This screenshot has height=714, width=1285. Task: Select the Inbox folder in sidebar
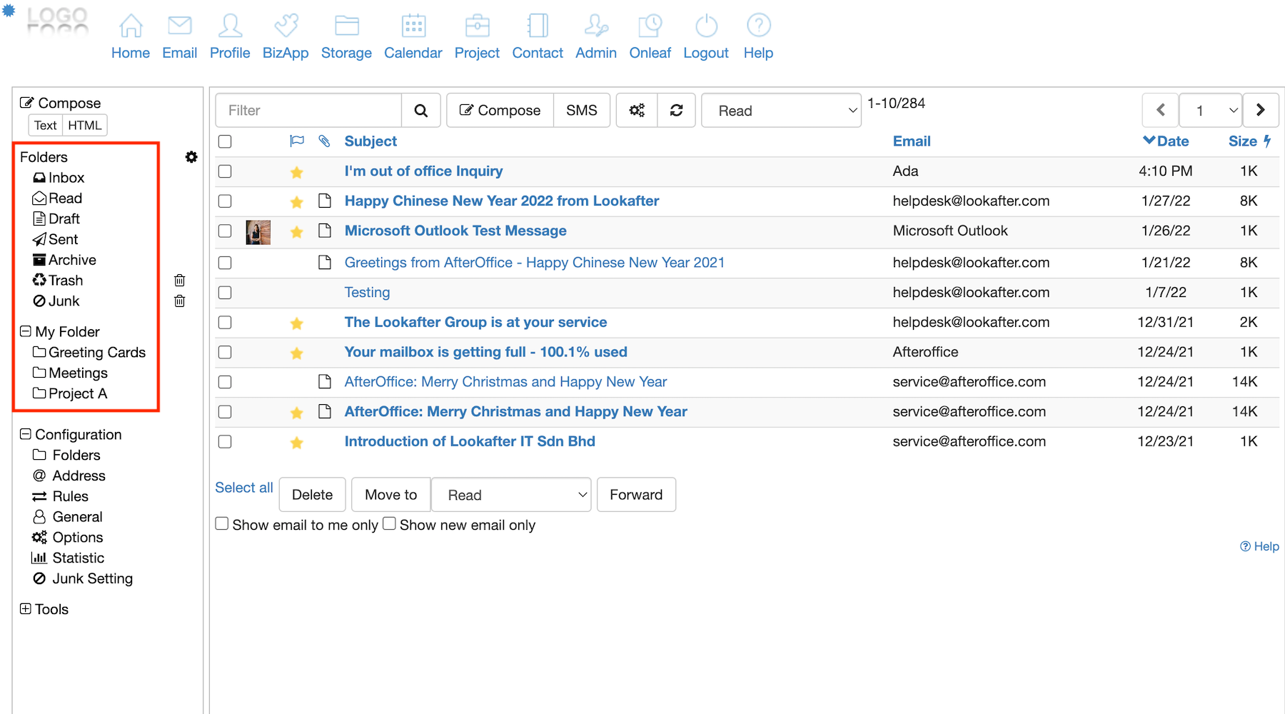pos(66,178)
